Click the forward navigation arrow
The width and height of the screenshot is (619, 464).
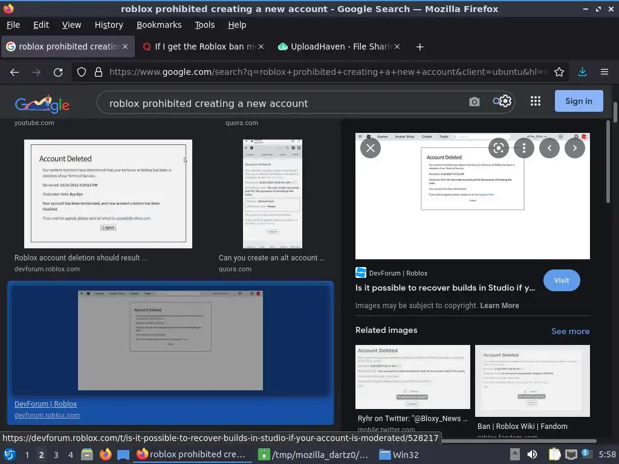click(36, 72)
